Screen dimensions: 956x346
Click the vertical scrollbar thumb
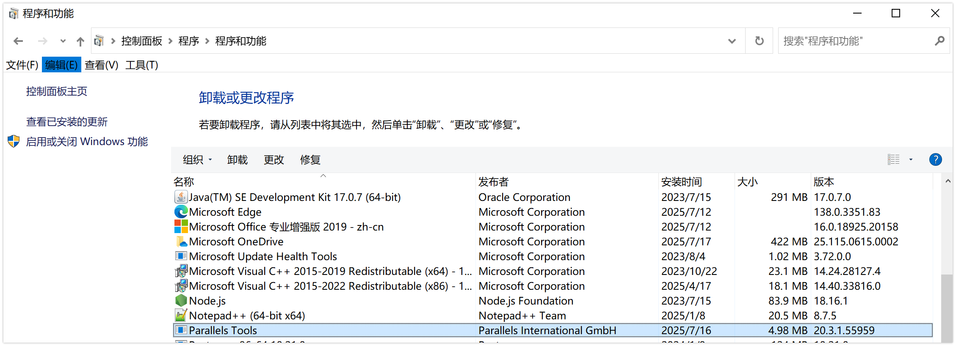(x=947, y=309)
